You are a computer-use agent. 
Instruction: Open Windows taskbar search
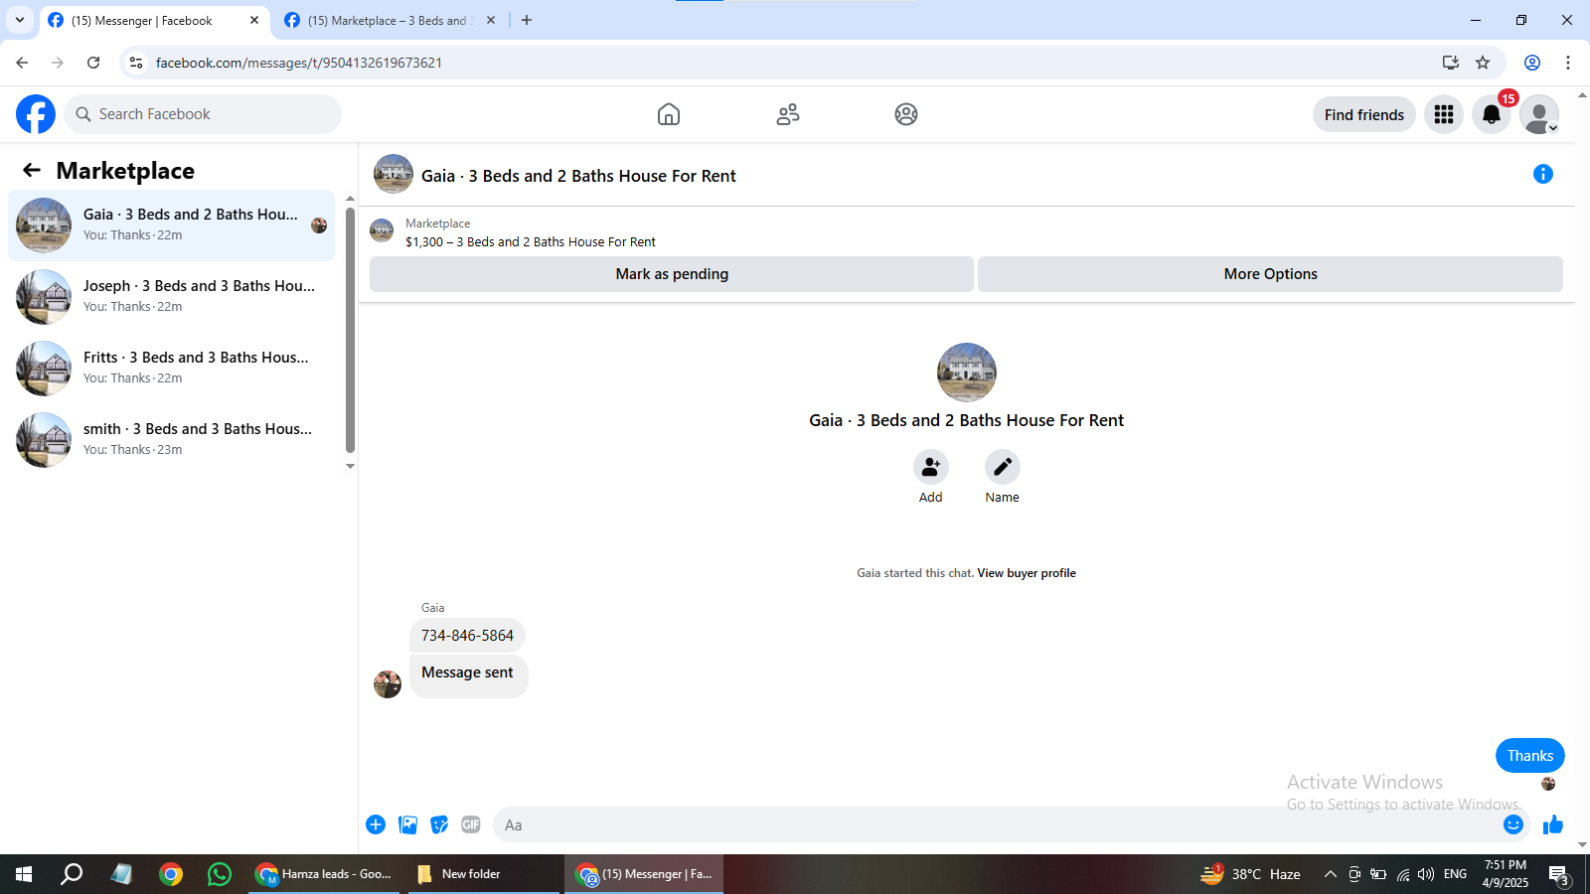[72, 874]
